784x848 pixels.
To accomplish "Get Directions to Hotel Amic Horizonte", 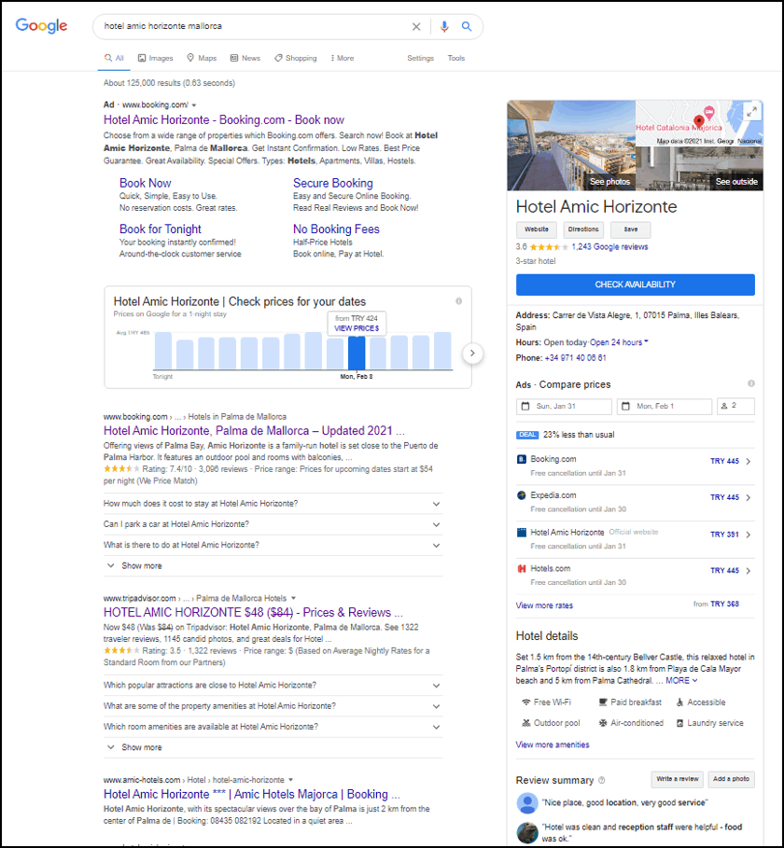I will 583,229.
